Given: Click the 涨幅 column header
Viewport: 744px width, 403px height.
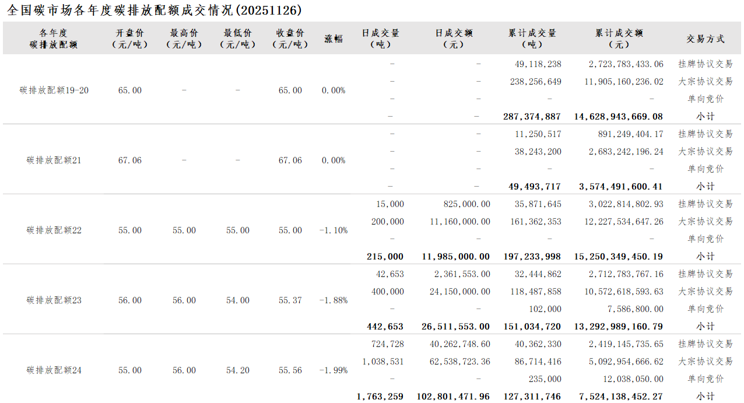Looking at the screenshot, I should point(334,38).
